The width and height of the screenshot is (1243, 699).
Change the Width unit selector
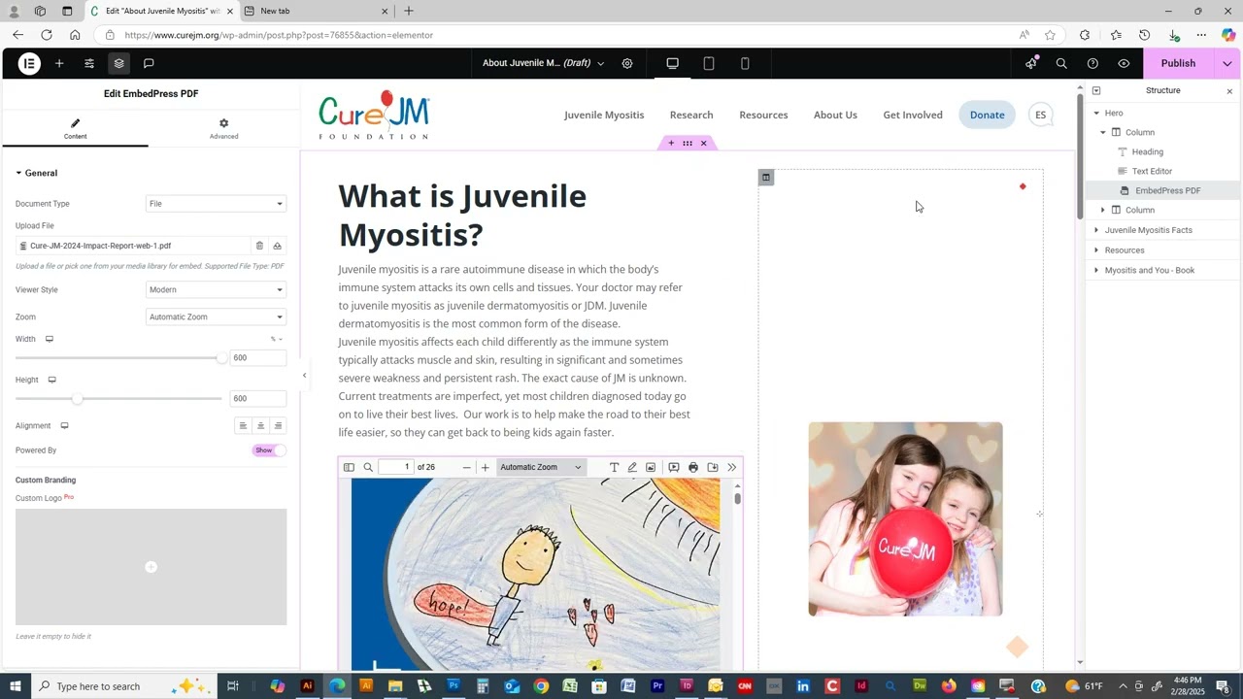pyautogui.click(x=277, y=339)
